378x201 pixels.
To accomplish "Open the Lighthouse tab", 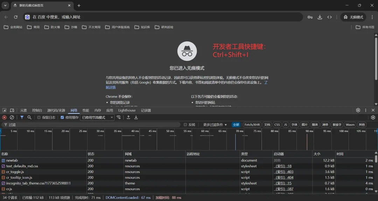I will click(127, 110).
